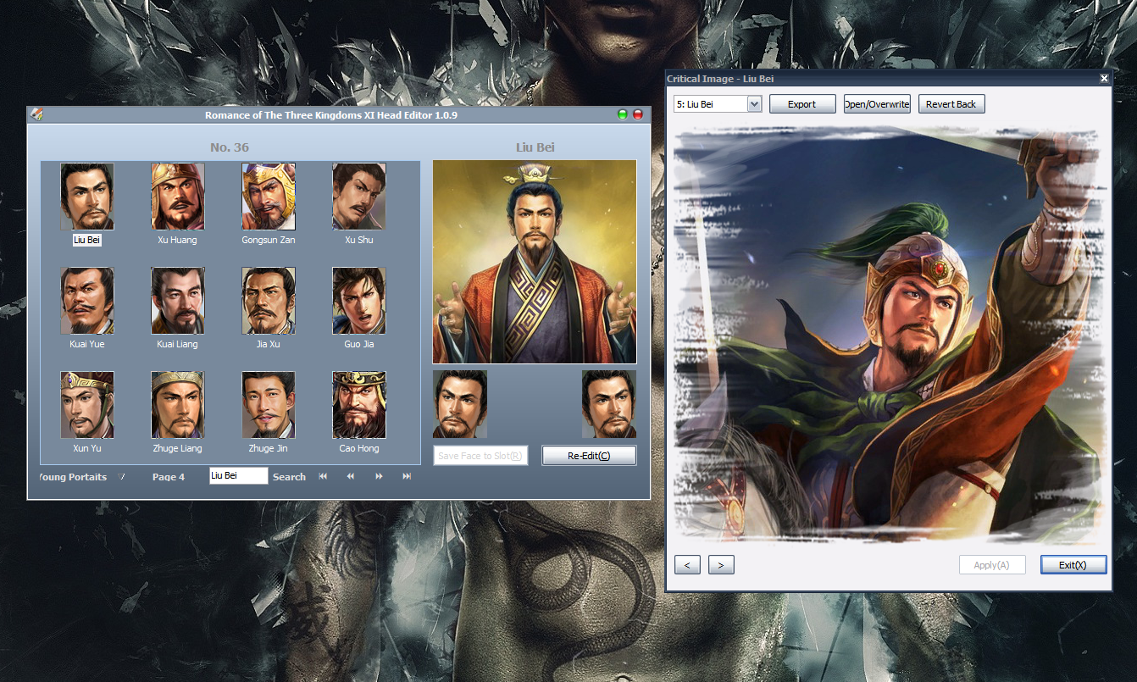Select the Xun Yu portrait
The width and height of the screenshot is (1137, 682).
tap(87, 405)
